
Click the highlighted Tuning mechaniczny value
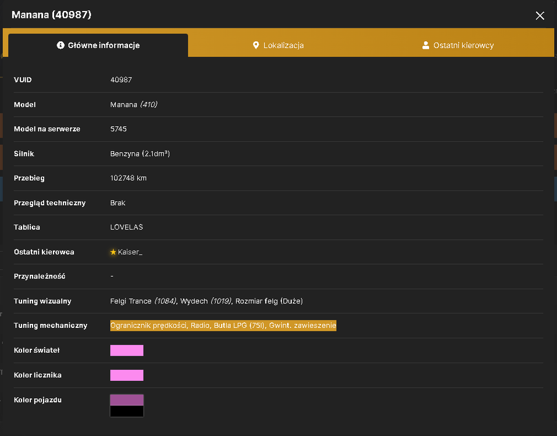pos(223,325)
